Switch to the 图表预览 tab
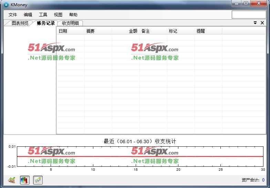This screenshot has width=270, height=188. (20, 23)
